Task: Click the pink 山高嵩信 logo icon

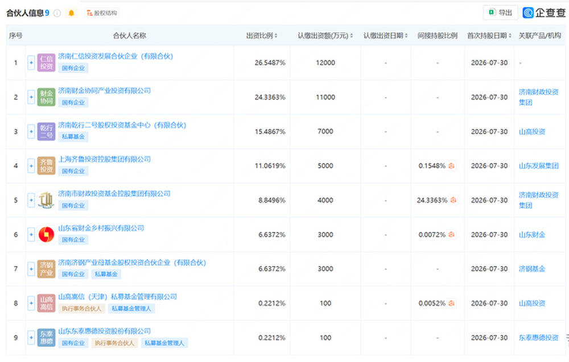Action: click(47, 303)
